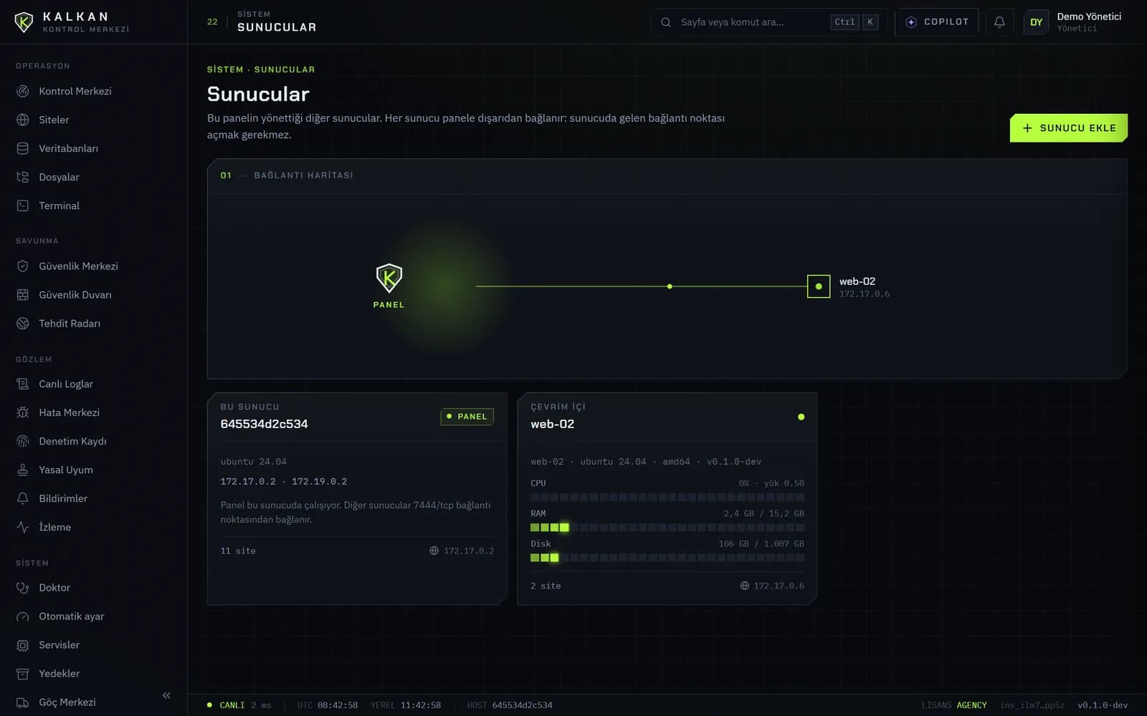The height and width of the screenshot is (716, 1147).
Task: Open the web-02 server card title
Action: [552, 424]
